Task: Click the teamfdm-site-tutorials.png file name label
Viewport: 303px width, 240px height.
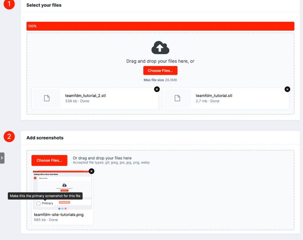Action: pyautogui.click(x=59, y=215)
